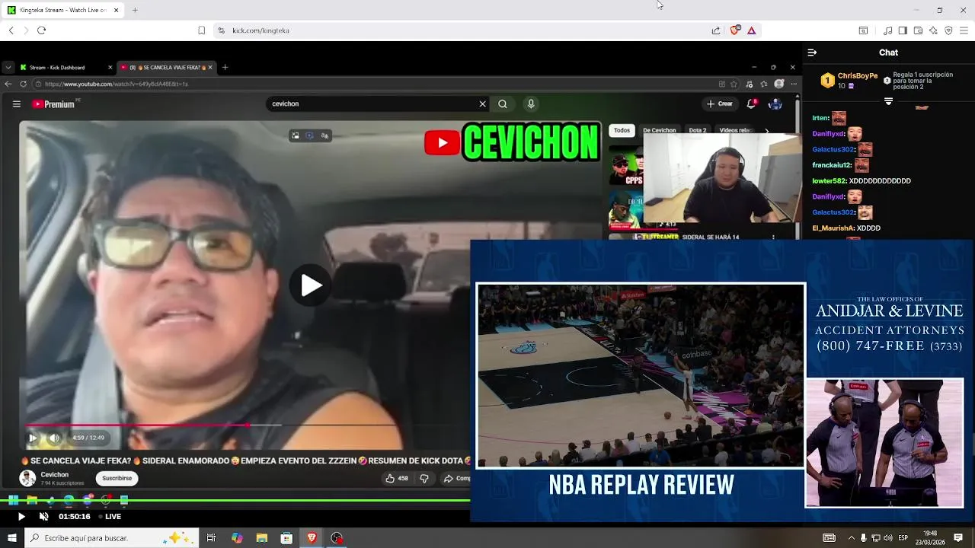Unmute the Kick stream audio
Screen dimensions: 975x548
click(x=44, y=516)
